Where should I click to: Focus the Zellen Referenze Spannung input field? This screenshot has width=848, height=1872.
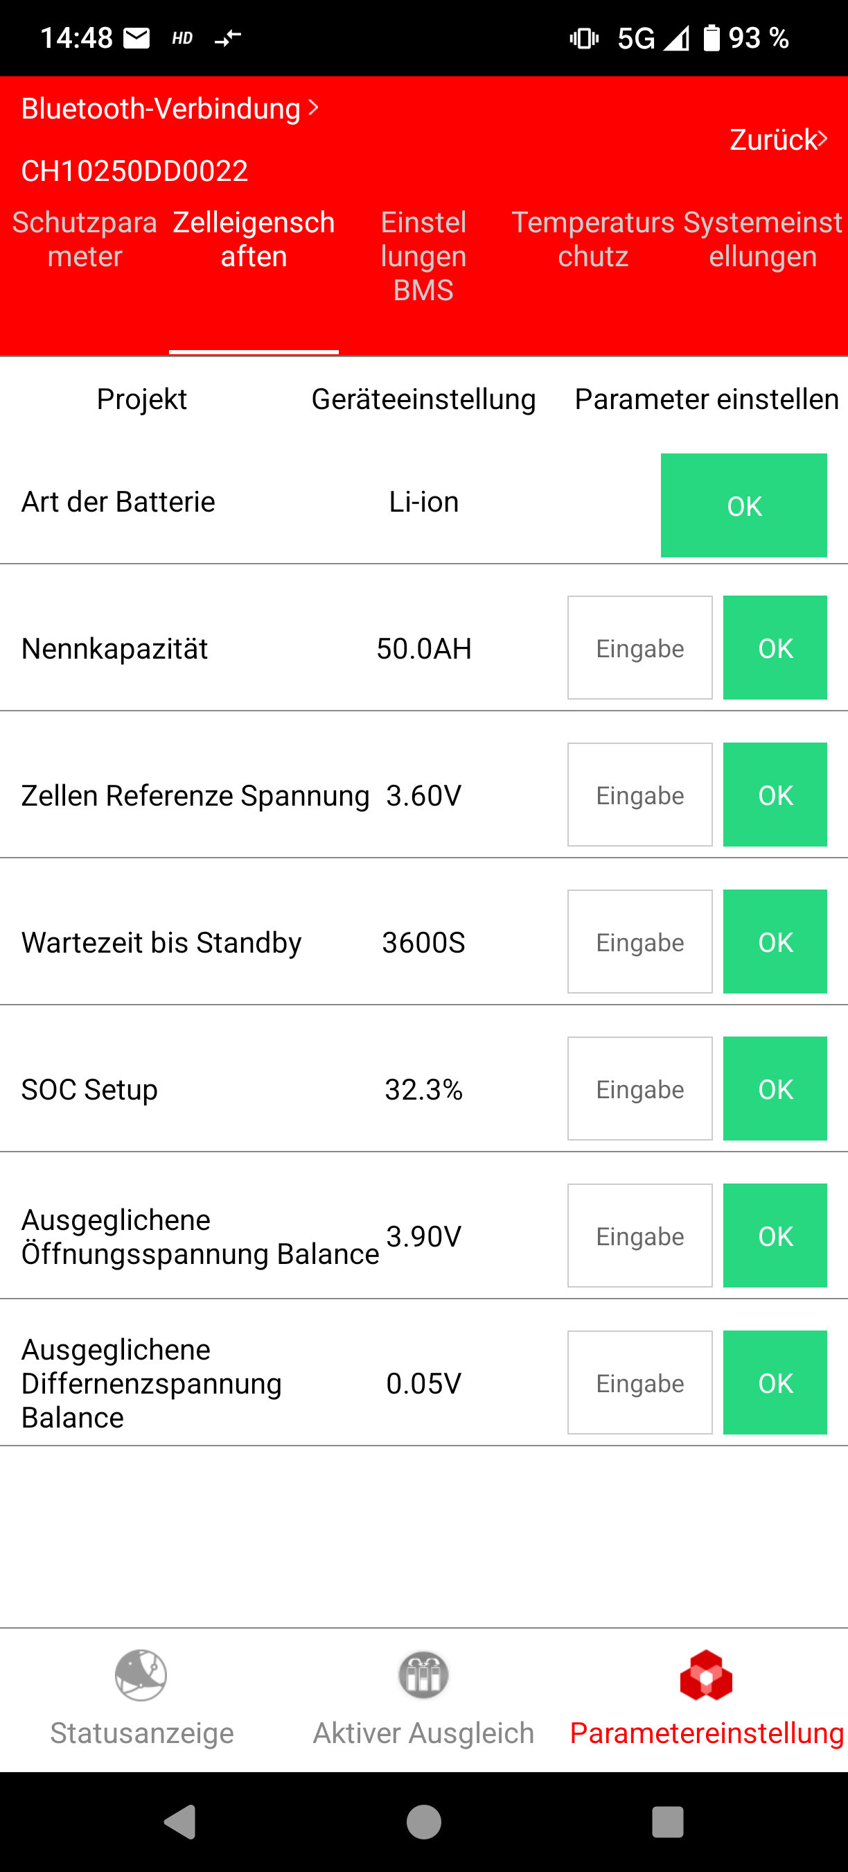pos(639,795)
